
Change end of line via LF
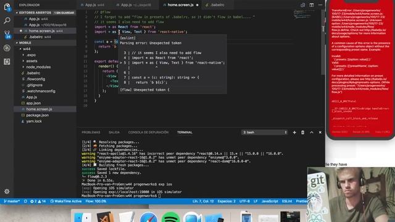(256, 202)
